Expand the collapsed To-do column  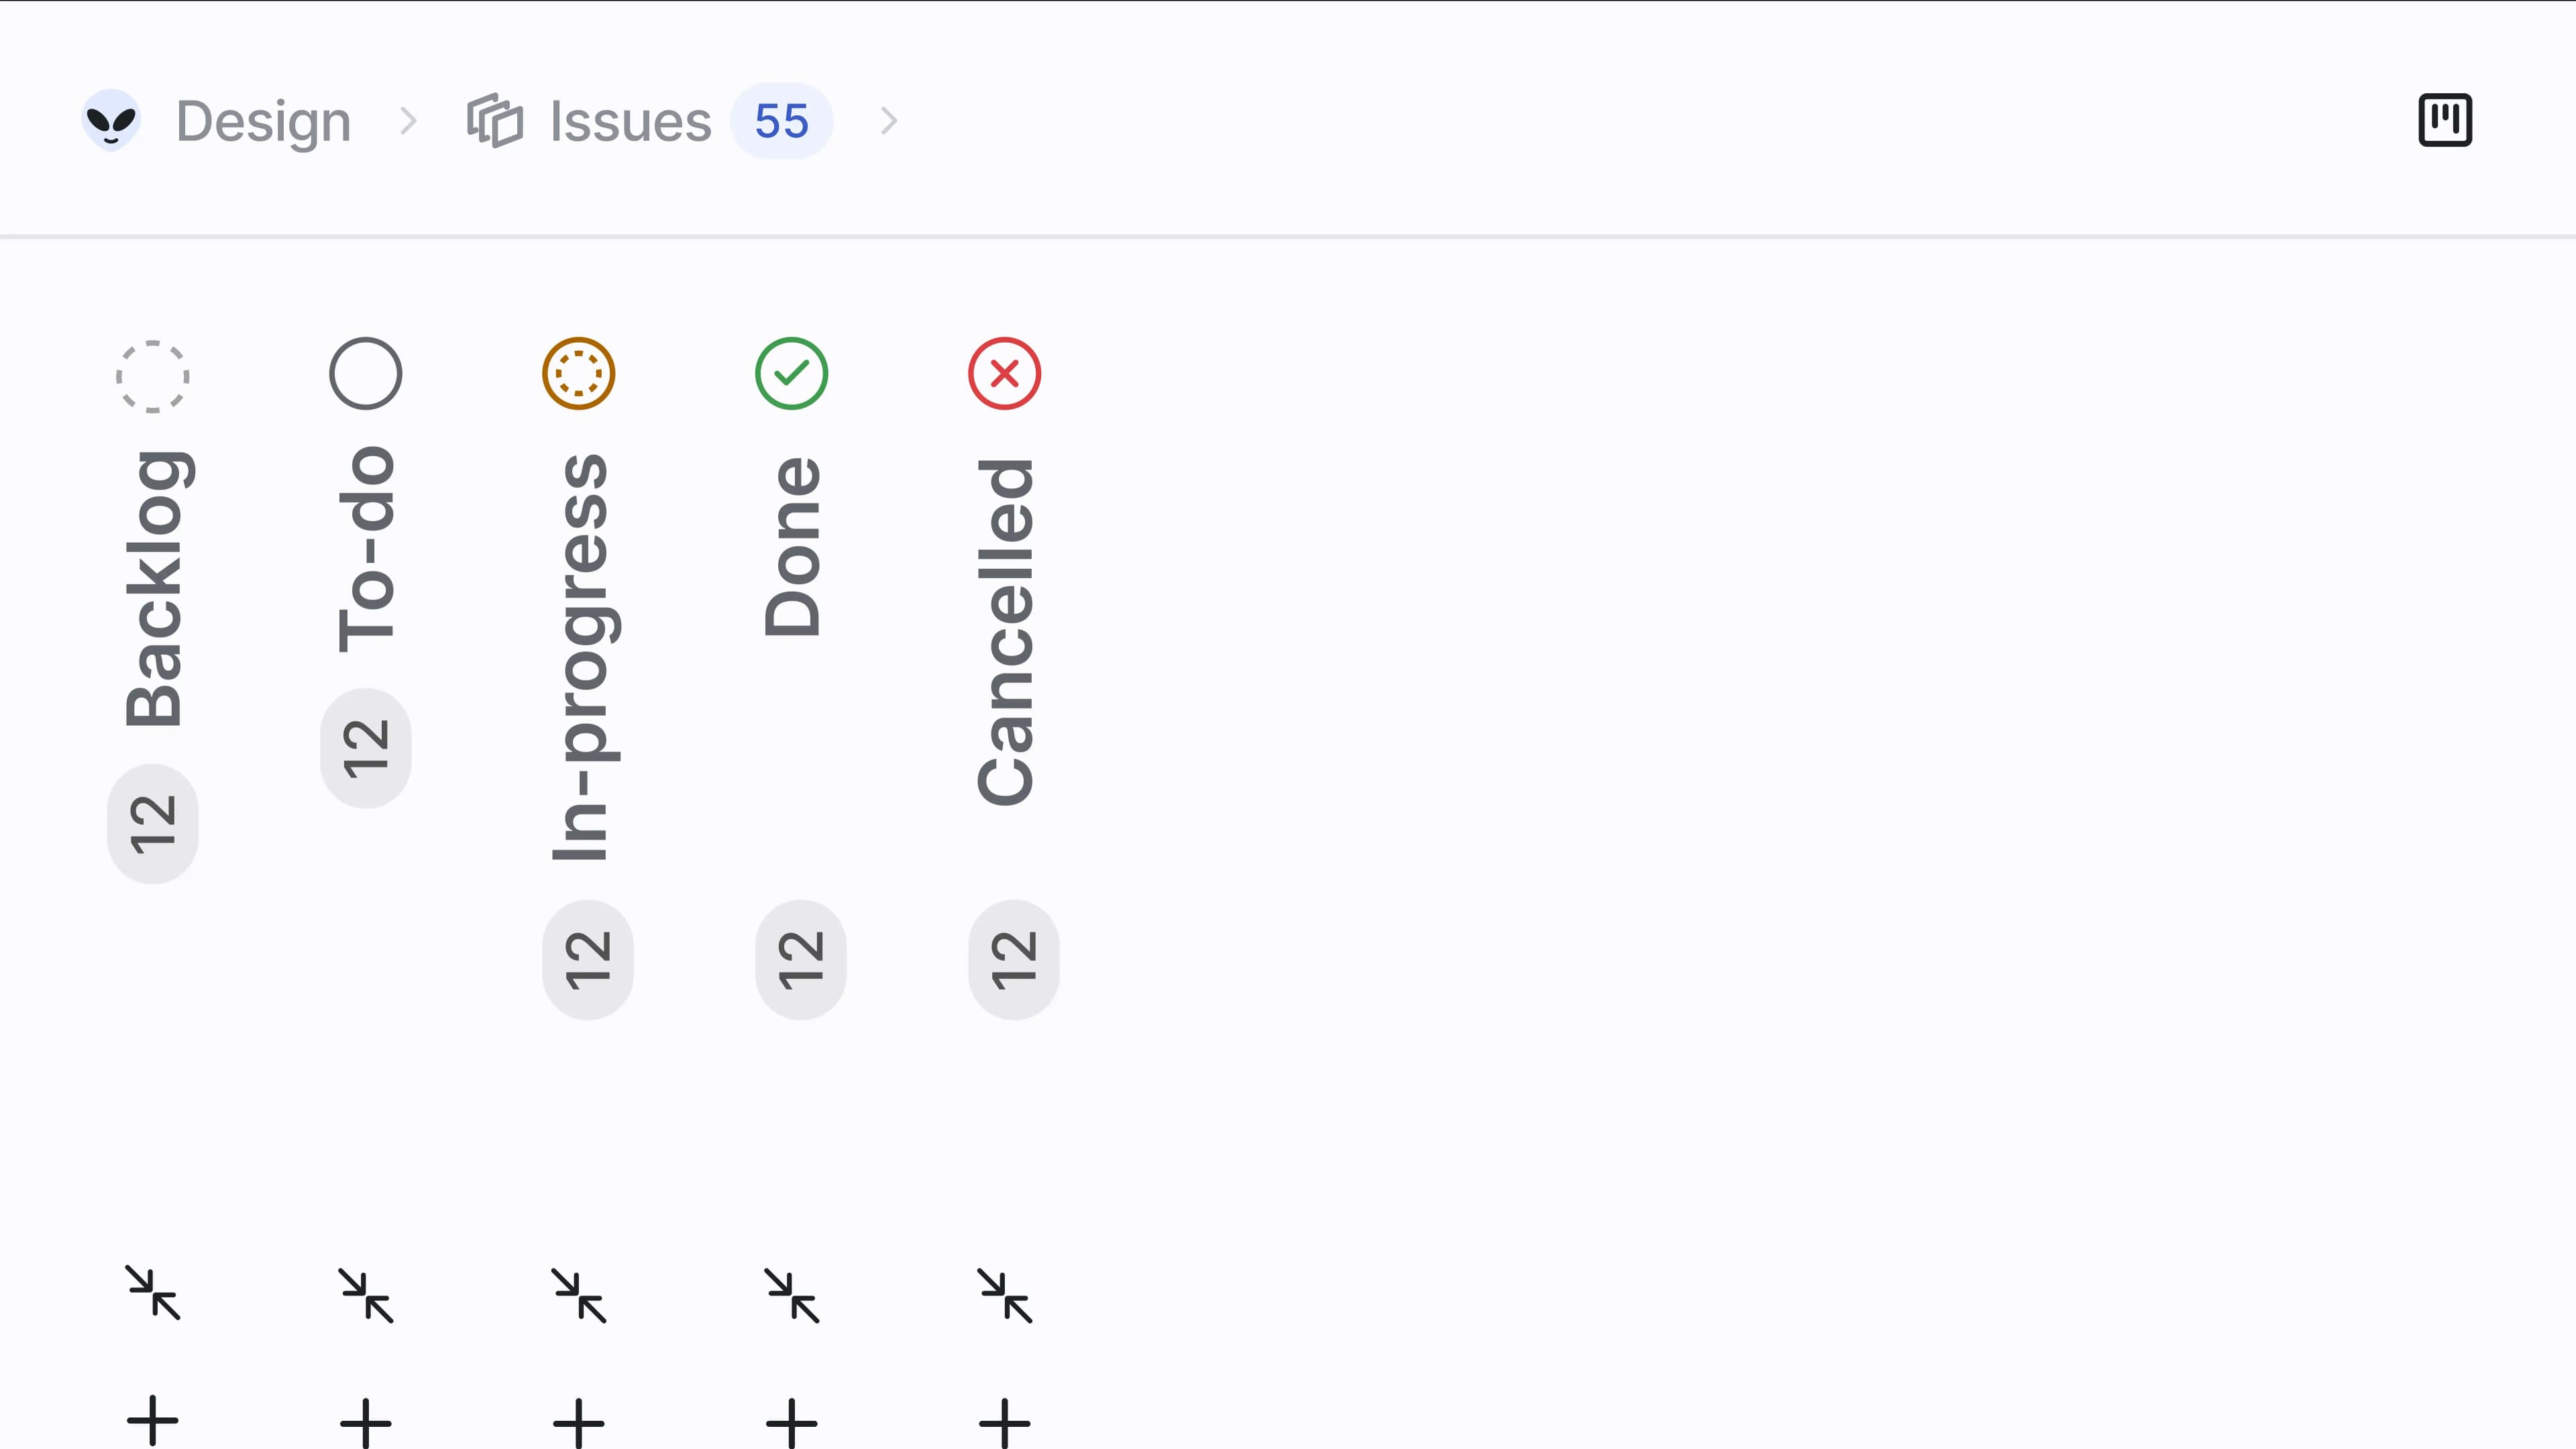tap(366, 1296)
